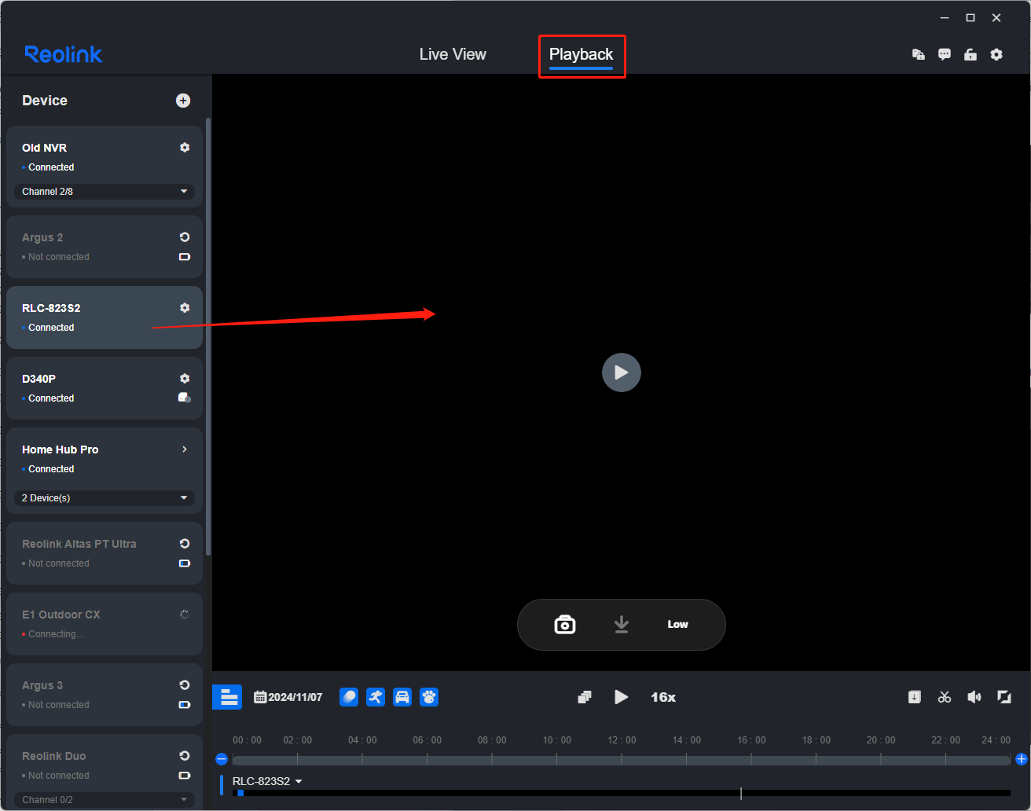
Task: Open the file encryption lock icon in header
Action: click(x=918, y=54)
